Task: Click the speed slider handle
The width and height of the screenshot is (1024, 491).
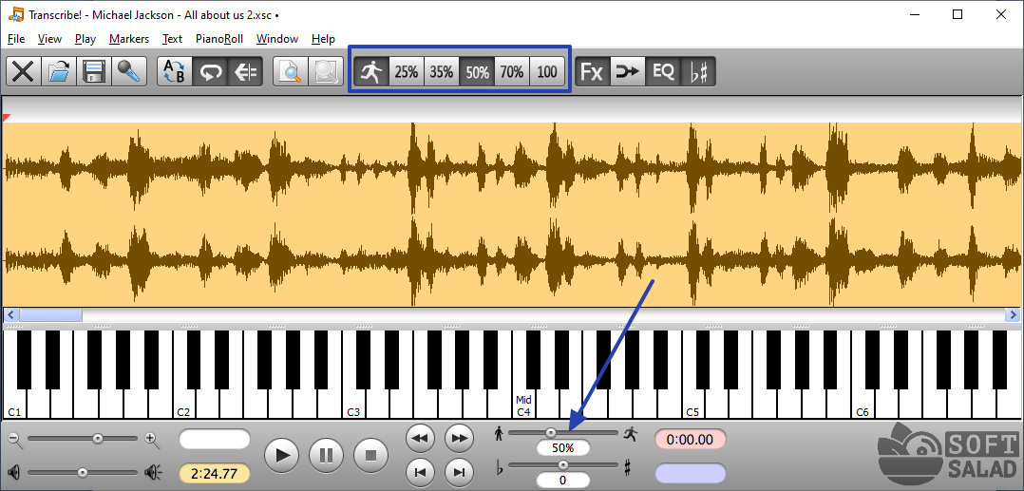Action: (551, 432)
